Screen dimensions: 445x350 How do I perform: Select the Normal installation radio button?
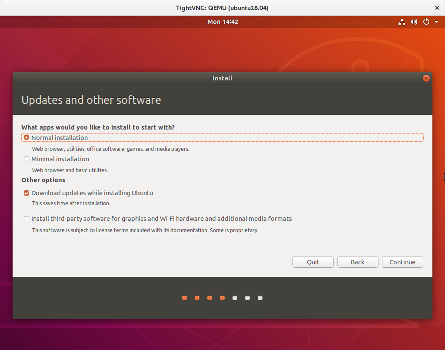tap(27, 138)
